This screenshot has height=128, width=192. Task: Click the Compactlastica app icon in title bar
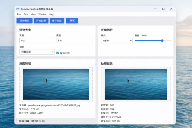[x=18, y=9]
